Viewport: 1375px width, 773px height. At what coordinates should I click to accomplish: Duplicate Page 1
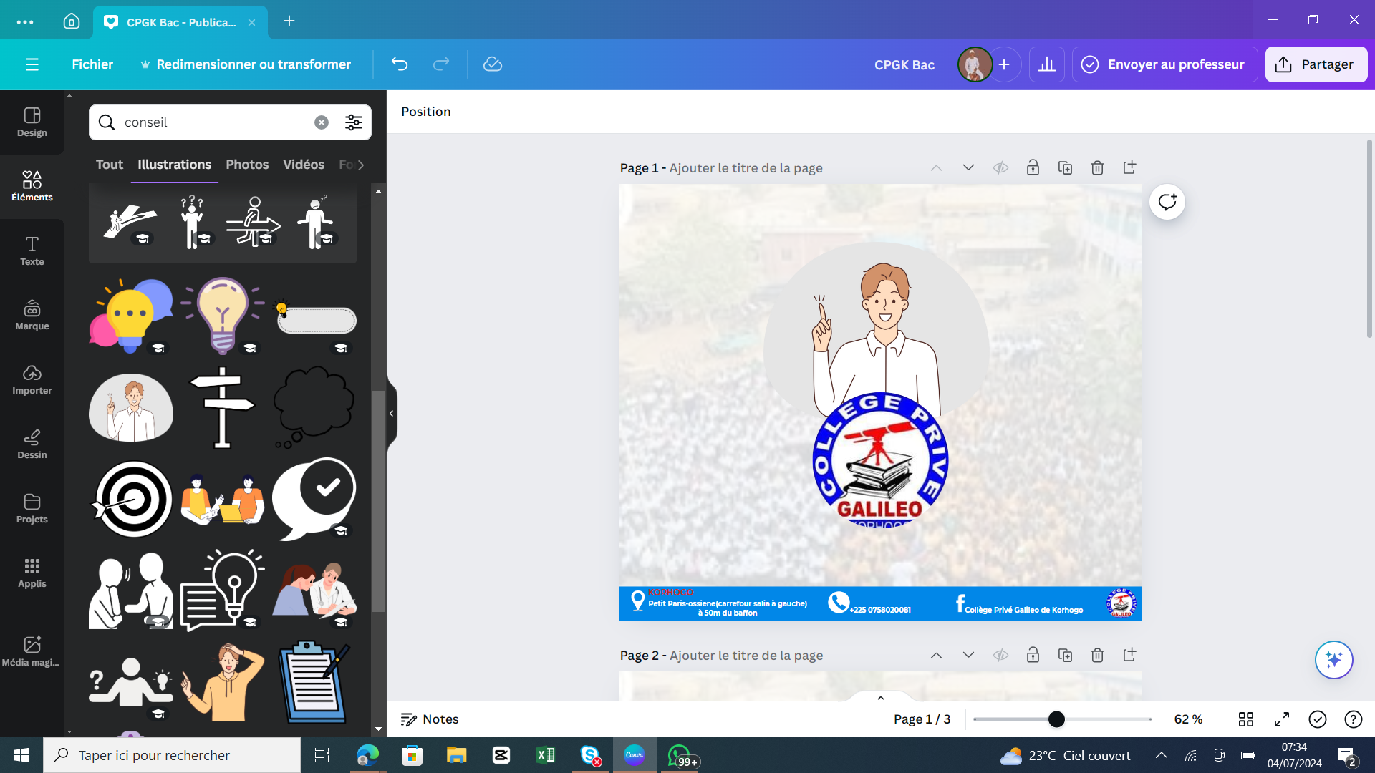pyautogui.click(x=1065, y=168)
